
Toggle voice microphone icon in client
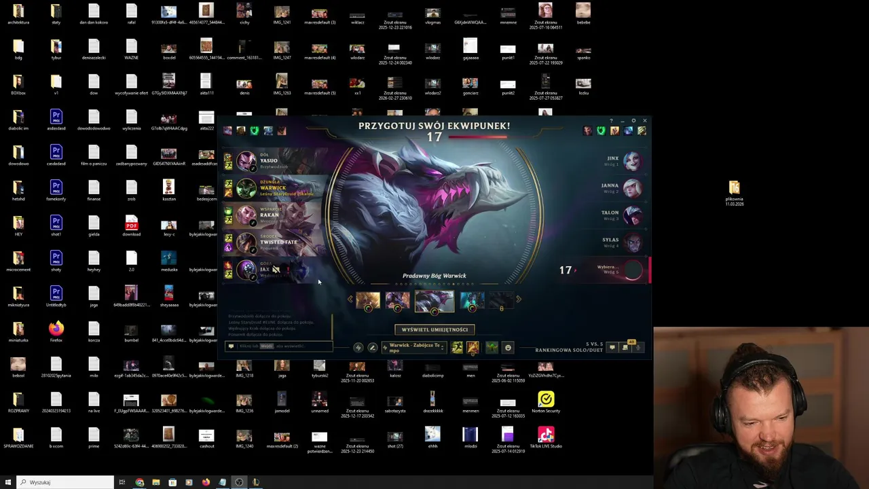click(638, 348)
